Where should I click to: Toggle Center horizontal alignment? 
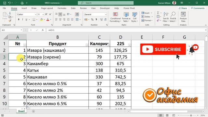point(60,19)
